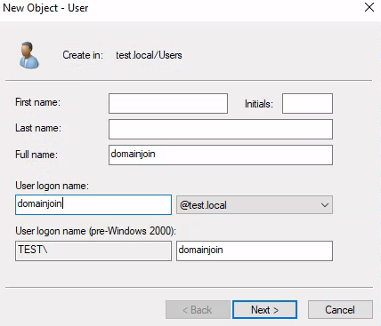Click the TEST\ domain prefix box
Viewport: 381px width, 326px height.
pos(93,250)
